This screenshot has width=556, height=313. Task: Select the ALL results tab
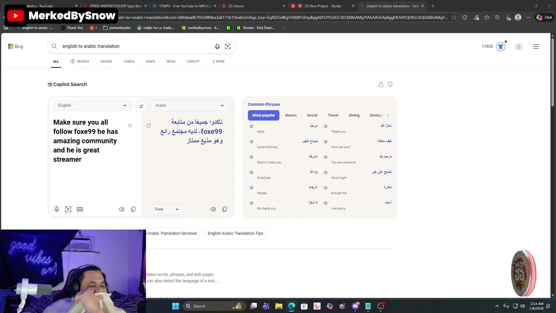56,61
